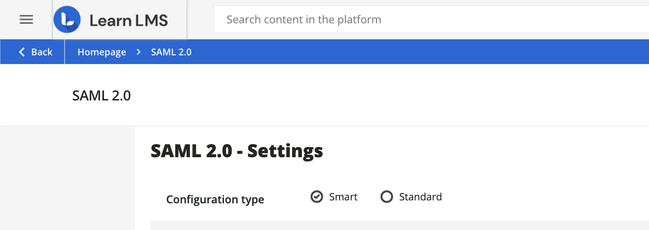The height and width of the screenshot is (230, 649).
Task: Click the Back arrow chevron icon
Action: pyautogui.click(x=22, y=52)
